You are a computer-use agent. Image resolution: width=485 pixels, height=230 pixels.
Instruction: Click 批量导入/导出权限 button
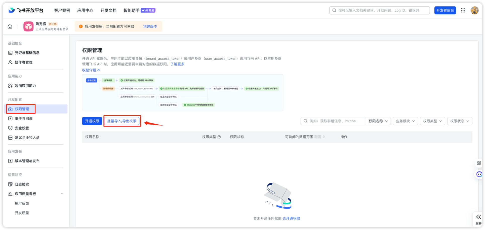pos(122,121)
